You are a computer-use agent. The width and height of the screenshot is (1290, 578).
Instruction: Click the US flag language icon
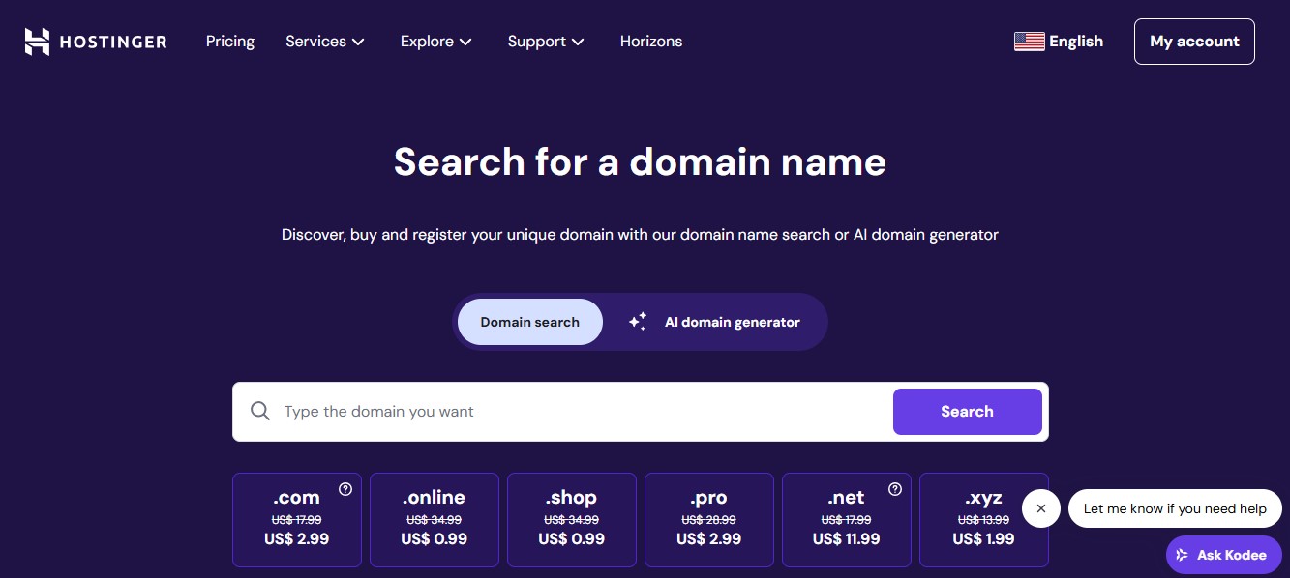click(x=1029, y=42)
